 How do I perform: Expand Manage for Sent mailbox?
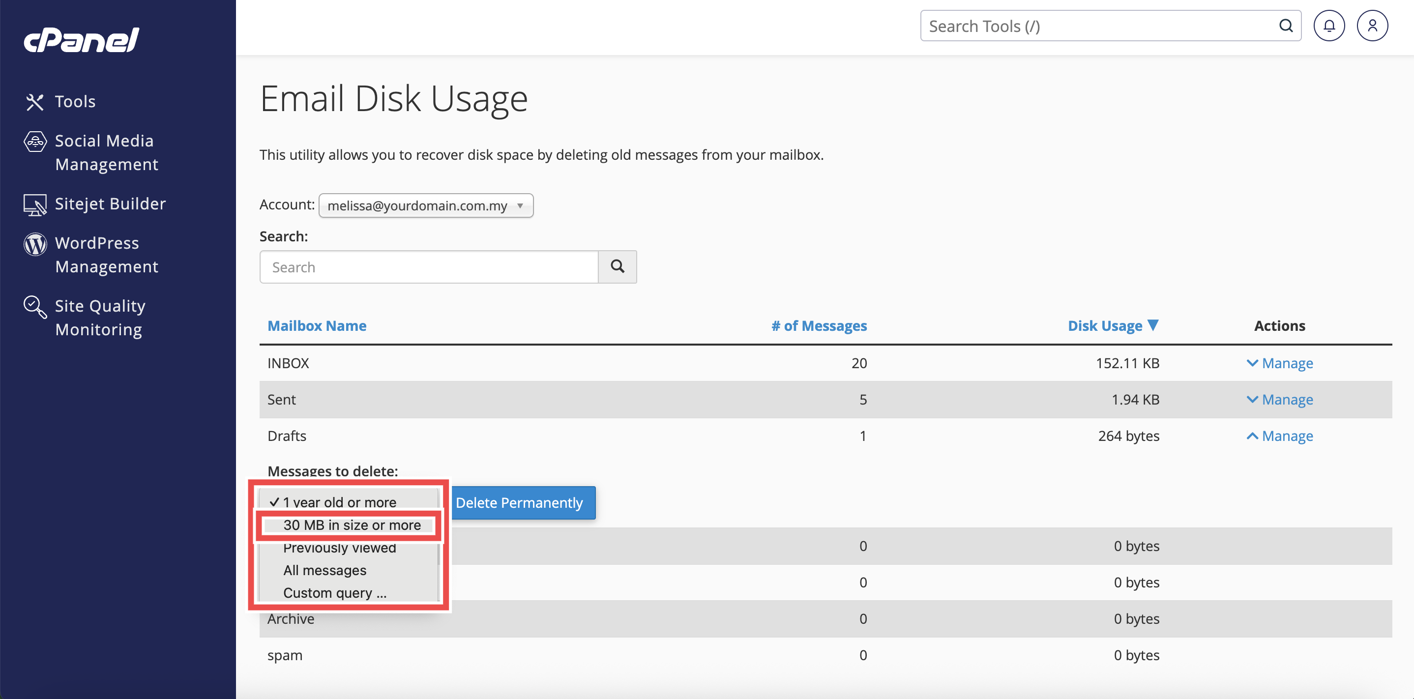pyautogui.click(x=1279, y=400)
